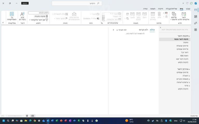Click the Ignore conversation icon in Delete group
This screenshot has width=199, height=124.
[166, 13]
